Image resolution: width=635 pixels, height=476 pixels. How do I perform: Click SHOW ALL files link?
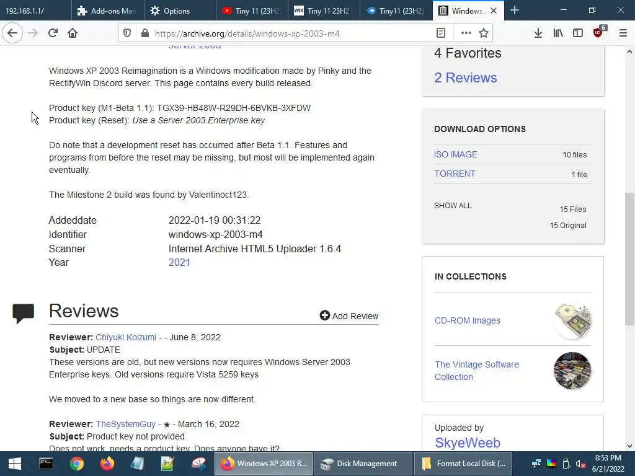coord(453,206)
